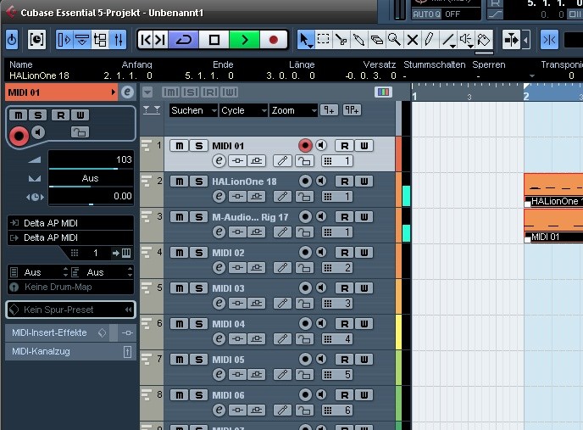Select the Draw pencil tool
The image size is (583, 430).
coord(430,40)
